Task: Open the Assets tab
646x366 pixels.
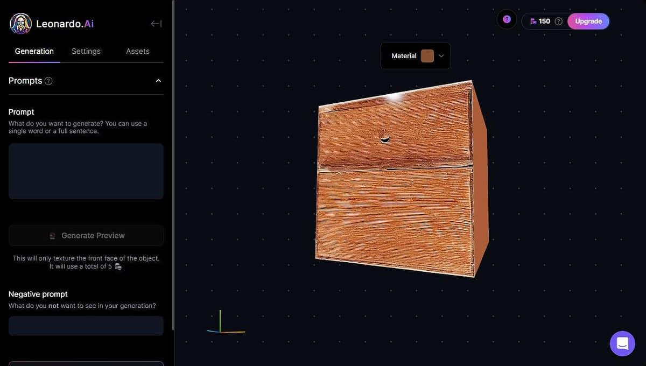Action: pyautogui.click(x=137, y=51)
